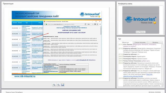Click the Intourist logo in the conference video

(x=141, y=20)
